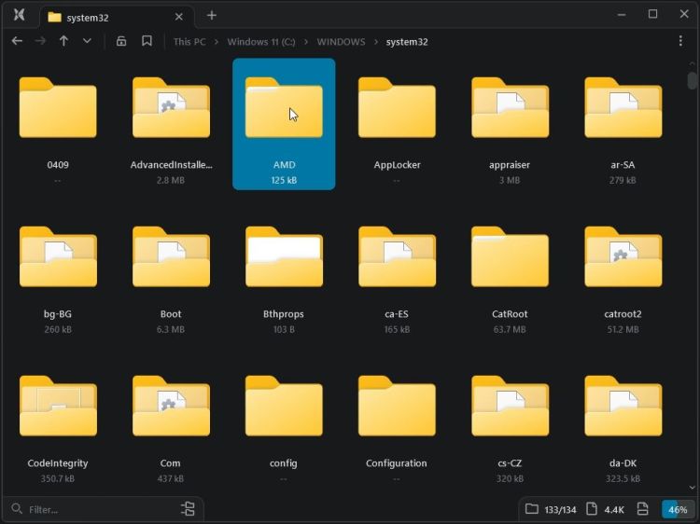
Task: Toggle the lock icon in the toolbar
Action: click(121, 41)
